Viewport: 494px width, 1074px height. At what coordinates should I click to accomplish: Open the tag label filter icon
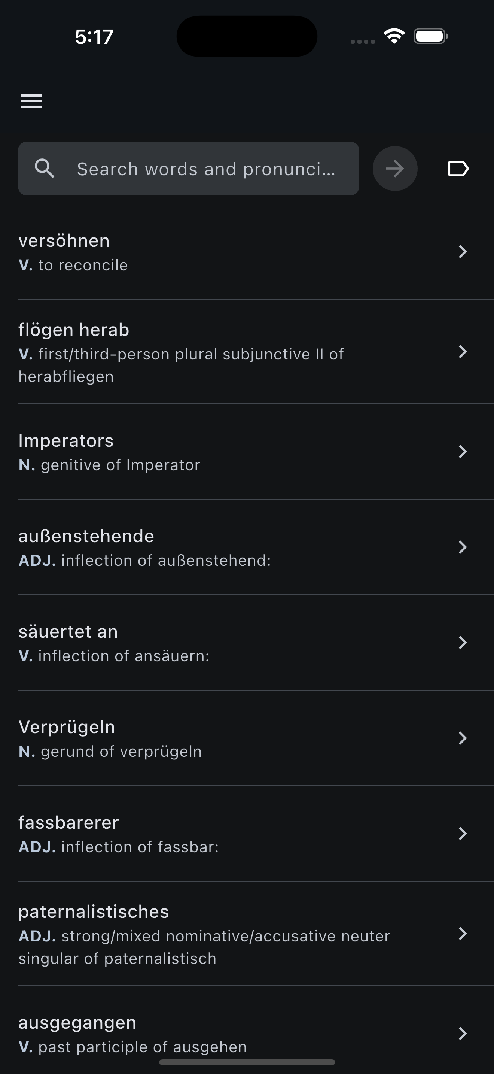coord(458,169)
